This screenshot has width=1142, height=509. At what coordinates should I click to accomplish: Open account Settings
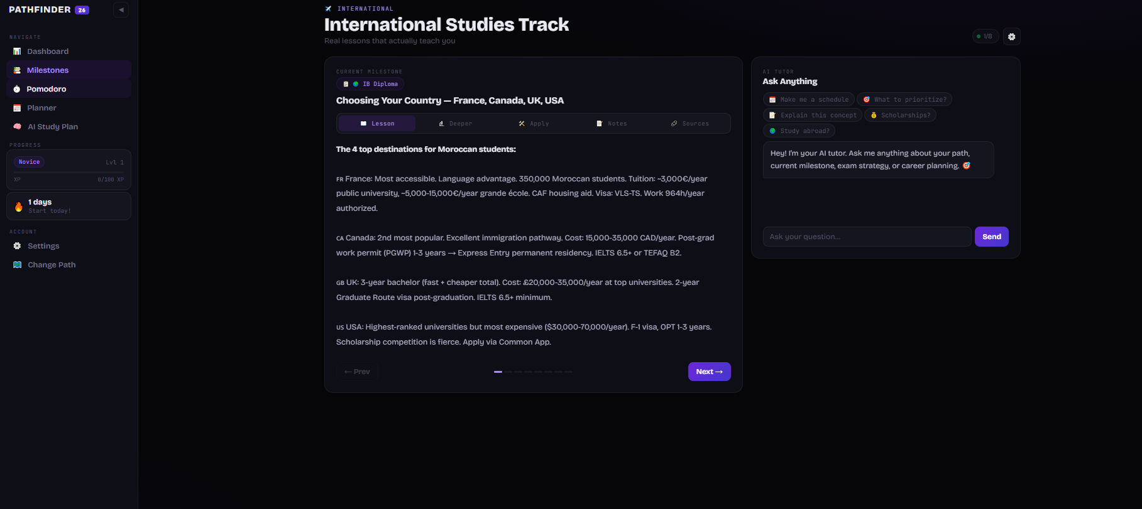tap(69, 246)
